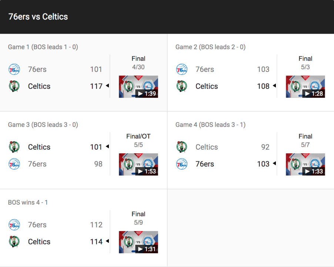Click the Celtics logo in the 5/9 game

coord(14,242)
